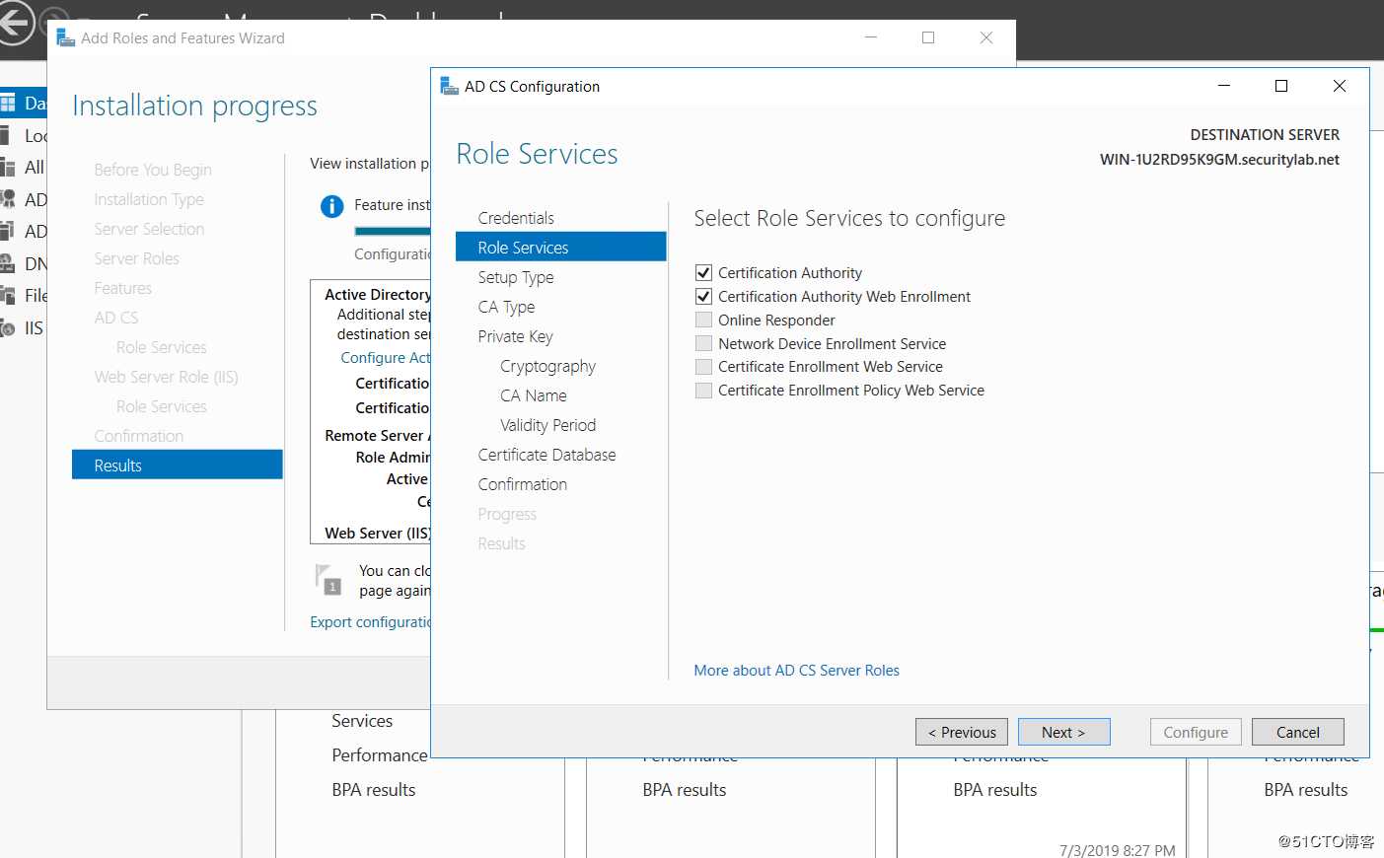Close the Add Roles and Features Wizard

click(986, 37)
